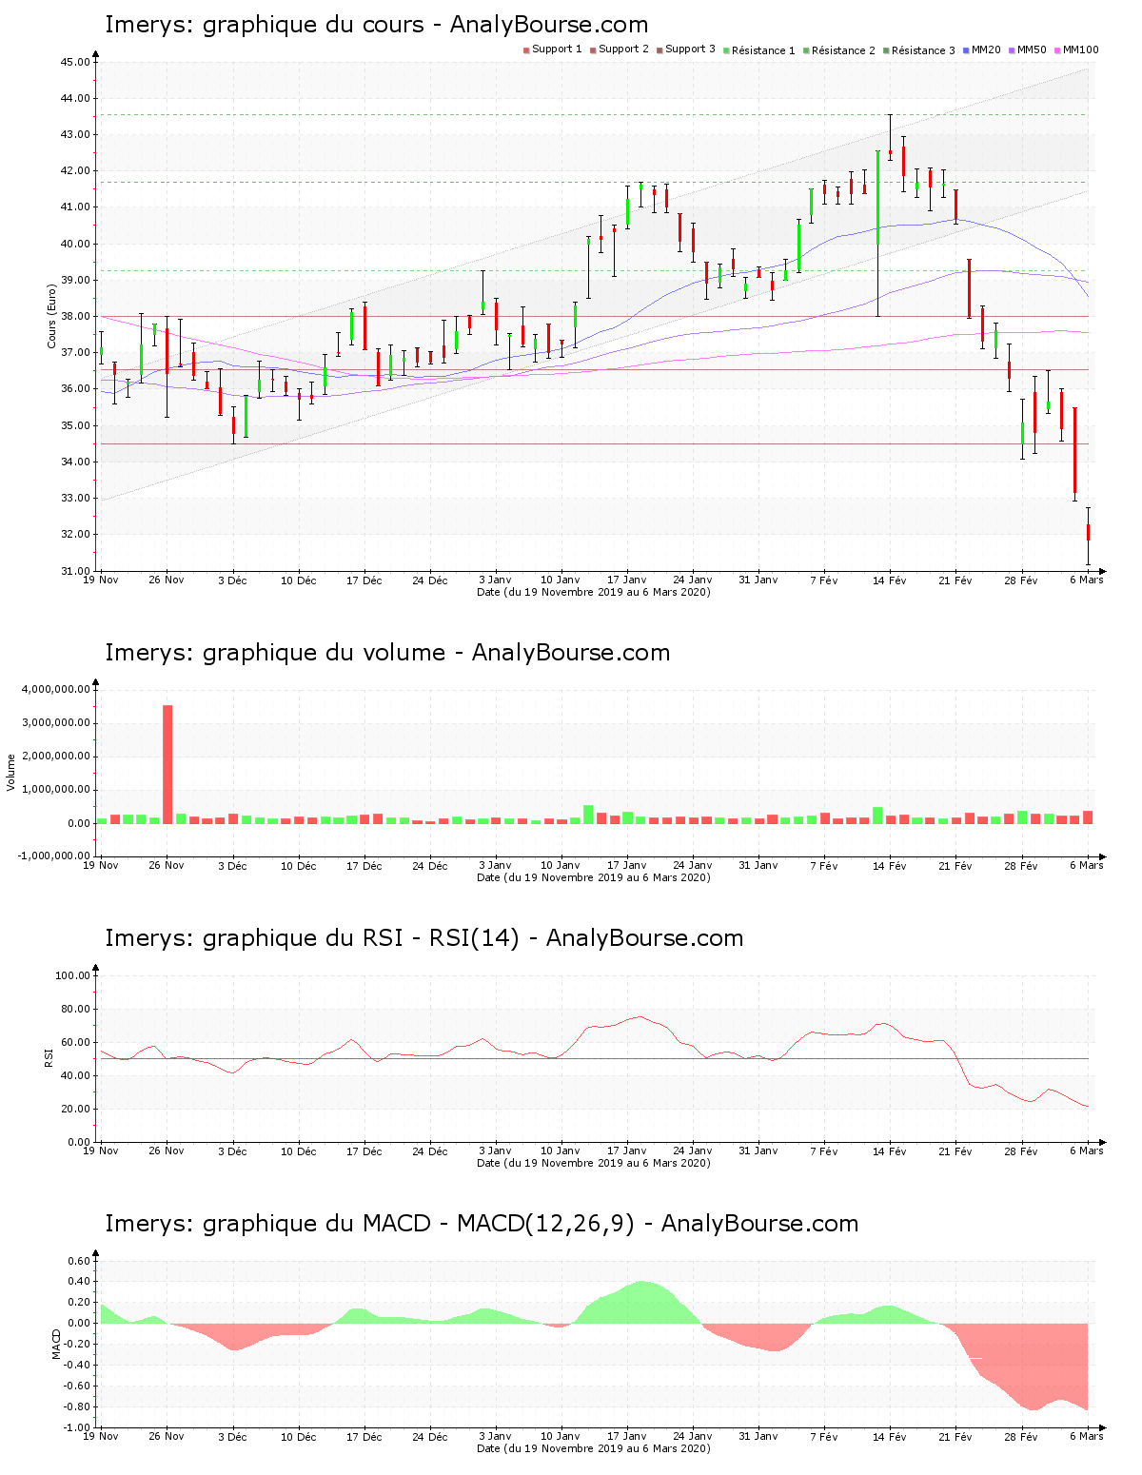1142x1475 pixels.
Task: Select the 'Cours (Euro)' vertical axis label
Action: tap(52, 316)
